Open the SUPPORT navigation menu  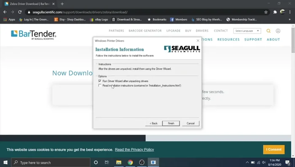pos(253,40)
